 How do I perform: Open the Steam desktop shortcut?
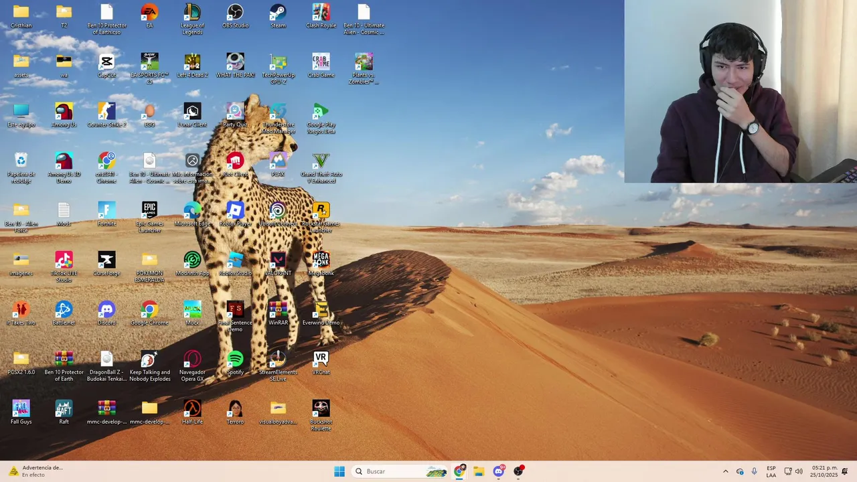pyautogui.click(x=278, y=16)
